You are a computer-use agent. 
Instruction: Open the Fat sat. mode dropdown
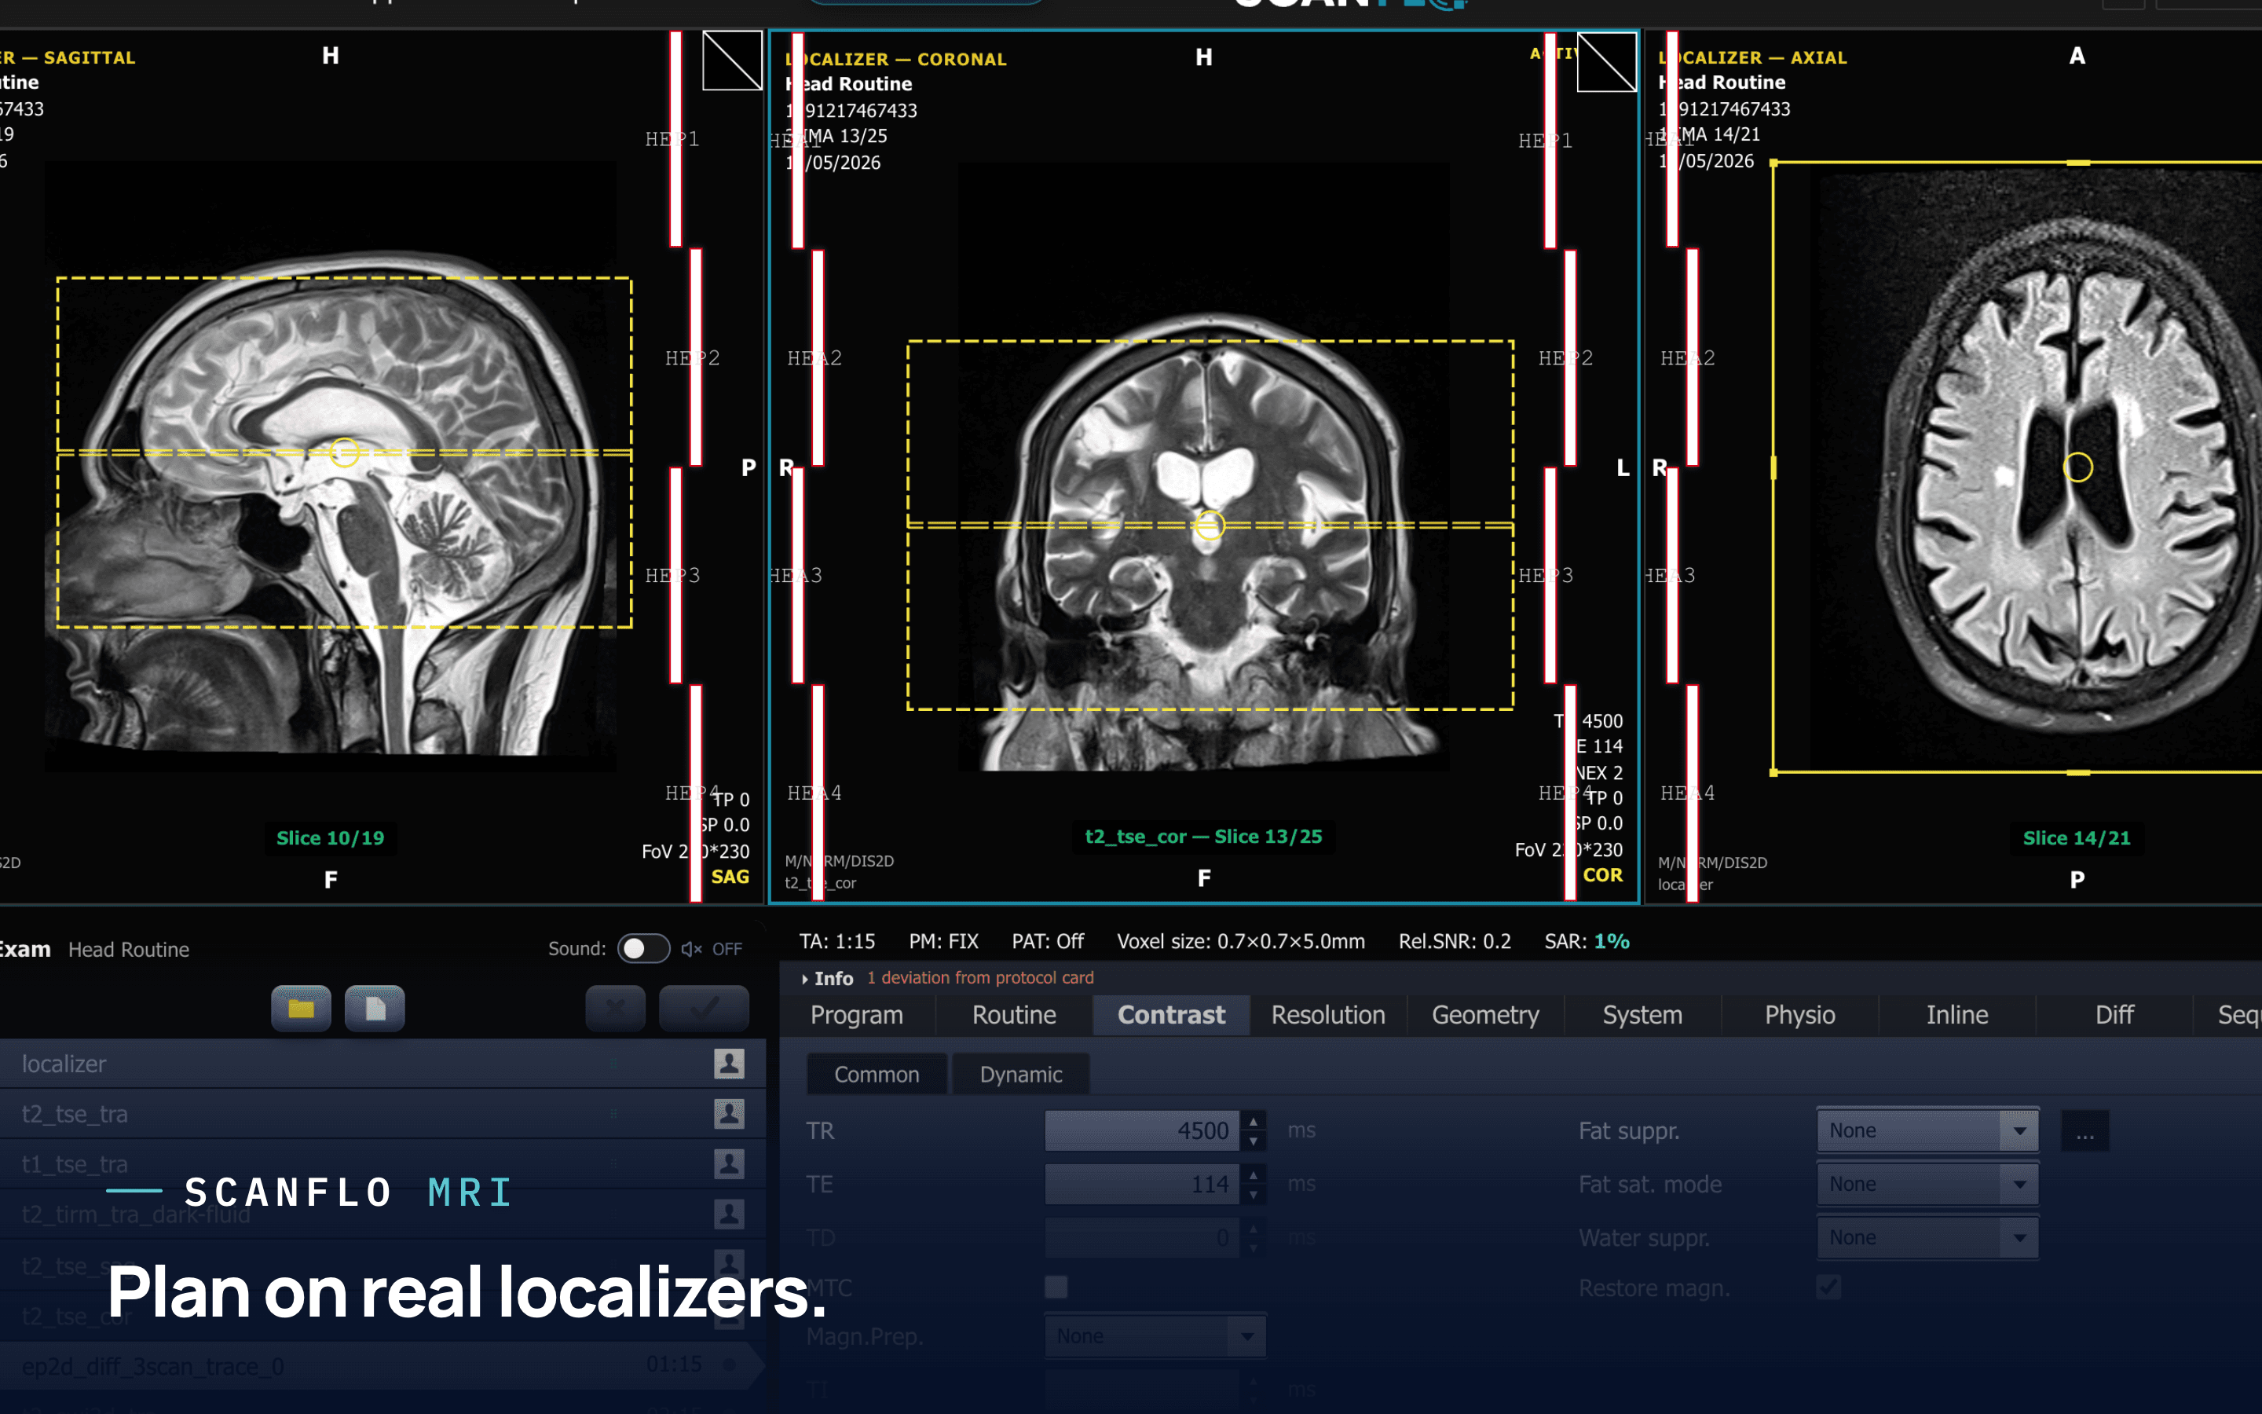1927,1184
